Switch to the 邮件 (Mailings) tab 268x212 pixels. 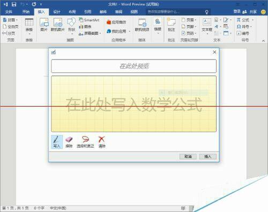click(x=103, y=12)
